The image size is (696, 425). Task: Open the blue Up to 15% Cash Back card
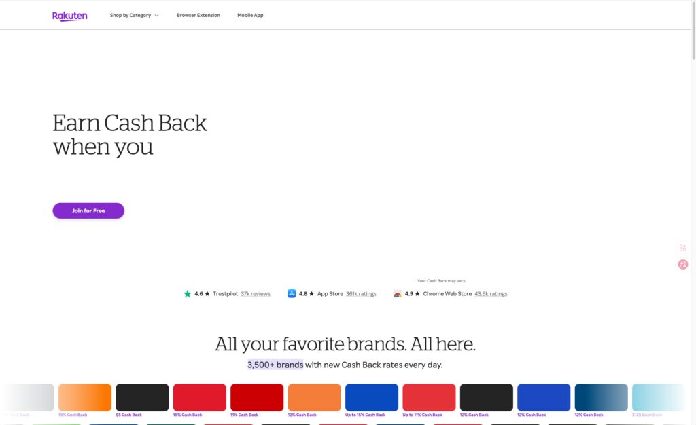click(372, 398)
